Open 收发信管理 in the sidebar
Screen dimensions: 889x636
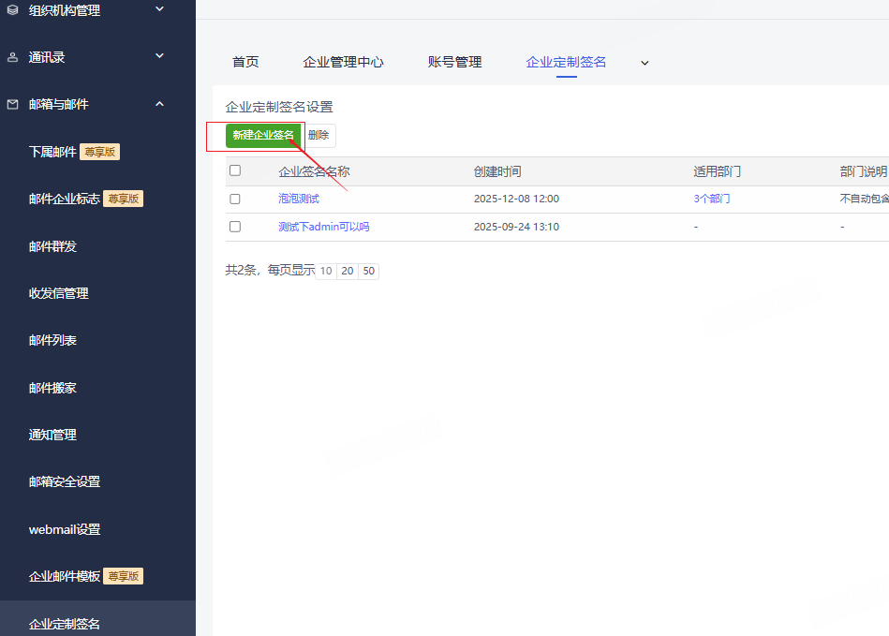[x=58, y=293]
